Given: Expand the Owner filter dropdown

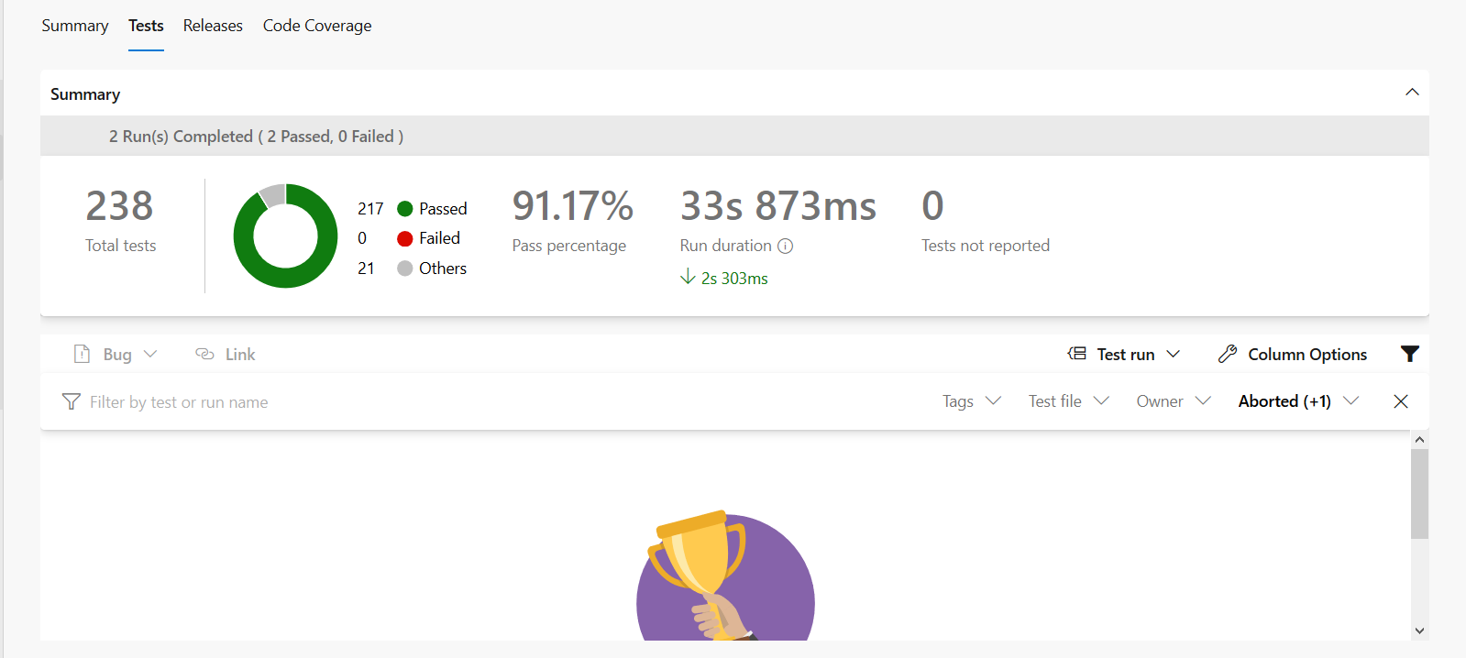Looking at the screenshot, I should point(1174,401).
